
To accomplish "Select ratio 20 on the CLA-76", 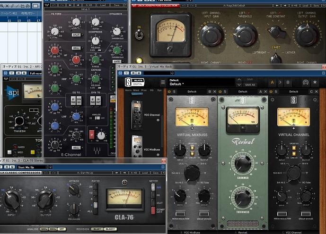I will [96, 187].
